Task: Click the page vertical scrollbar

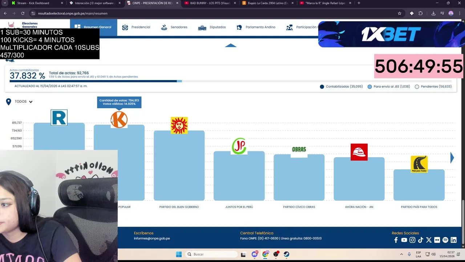Action: point(463,222)
